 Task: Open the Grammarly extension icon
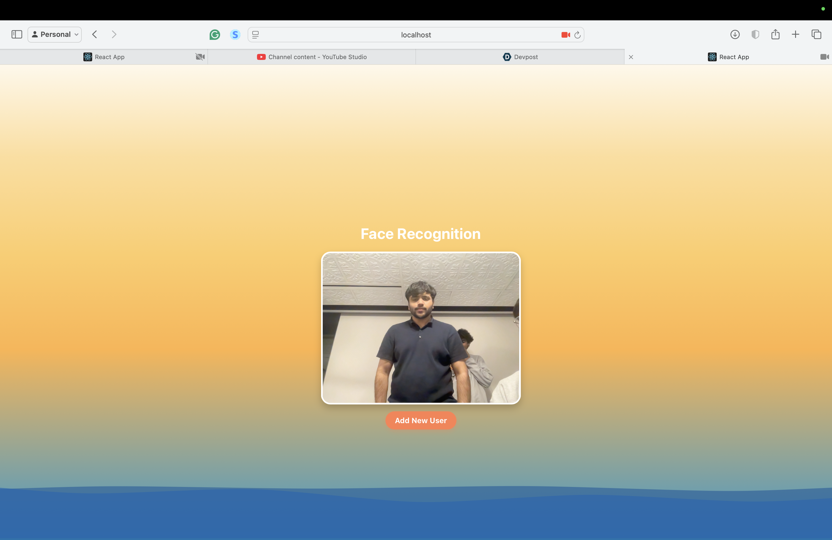(x=215, y=35)
